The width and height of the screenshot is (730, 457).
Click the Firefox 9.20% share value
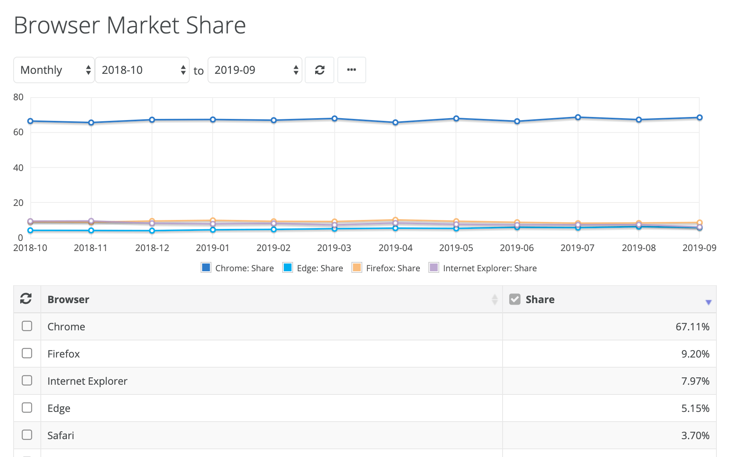(x=695, y=354)
